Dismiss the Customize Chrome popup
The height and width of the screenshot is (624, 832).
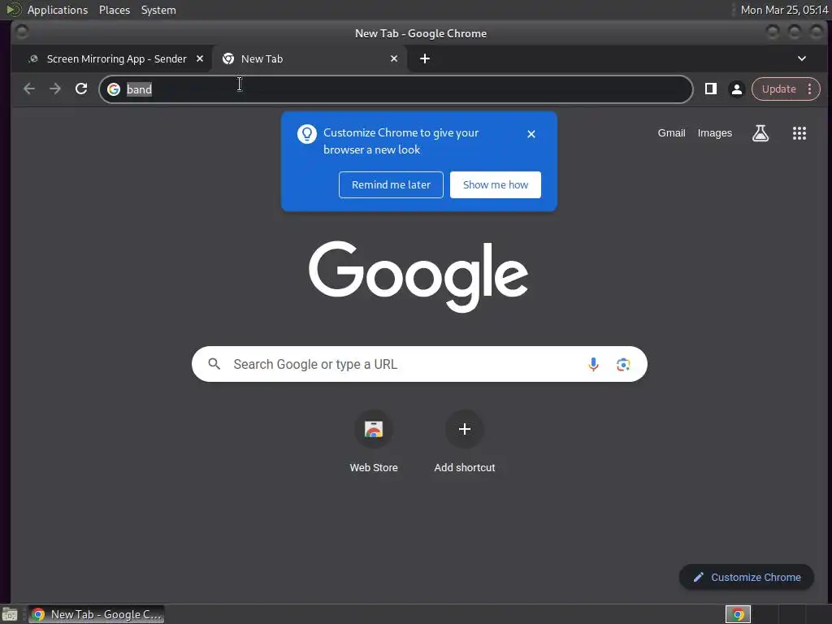click(x=531, y=134)
